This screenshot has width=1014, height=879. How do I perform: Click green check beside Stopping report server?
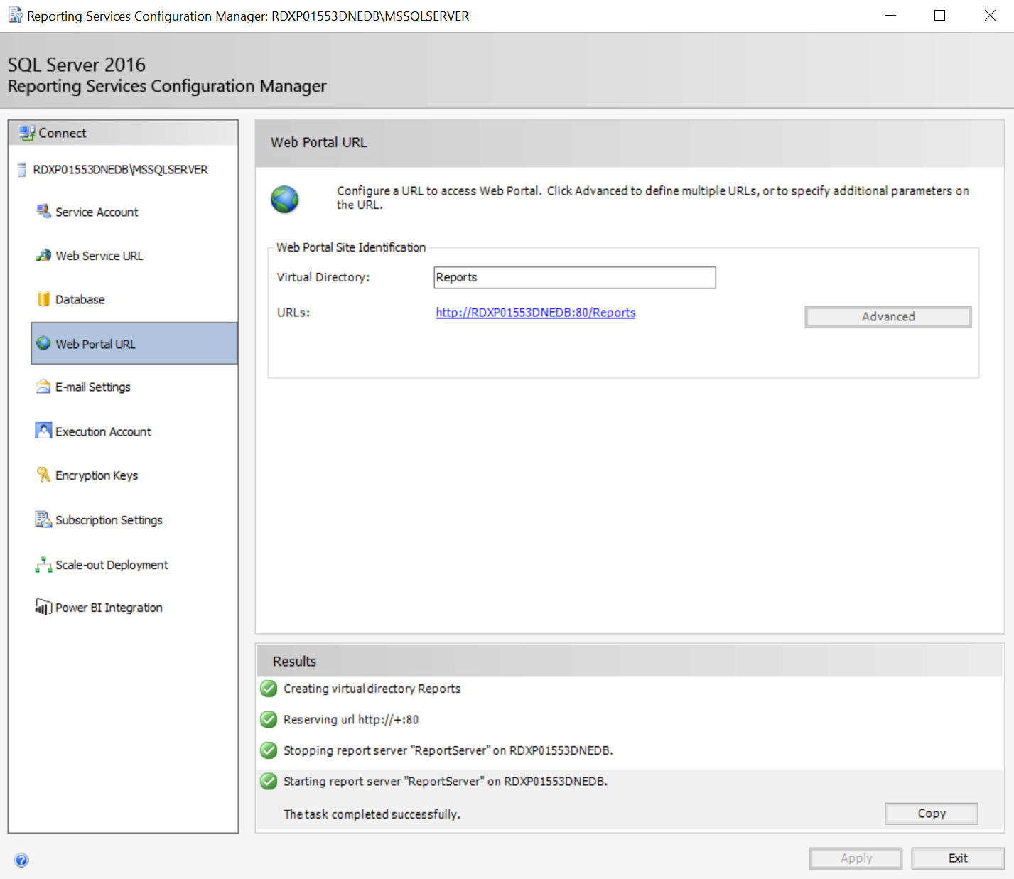(x=269, y=750)
